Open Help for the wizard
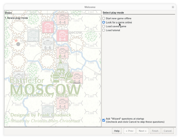 117,131
